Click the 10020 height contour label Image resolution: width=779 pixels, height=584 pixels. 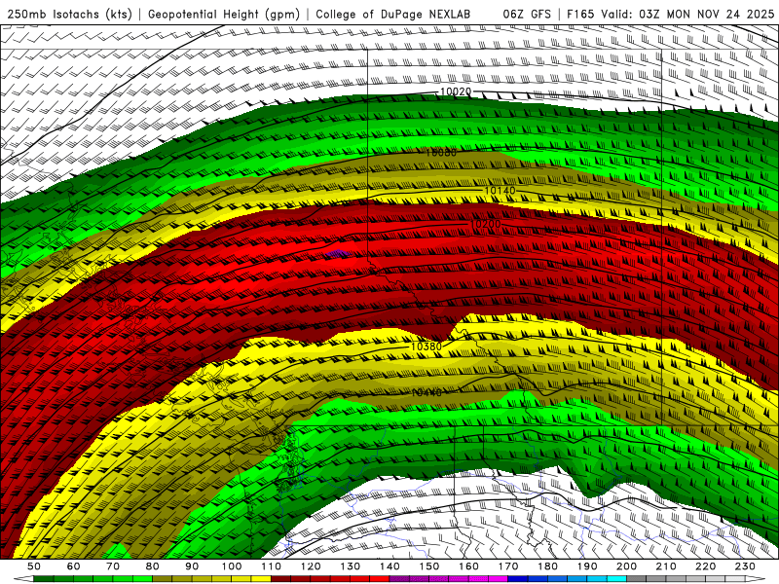point(456,91)
